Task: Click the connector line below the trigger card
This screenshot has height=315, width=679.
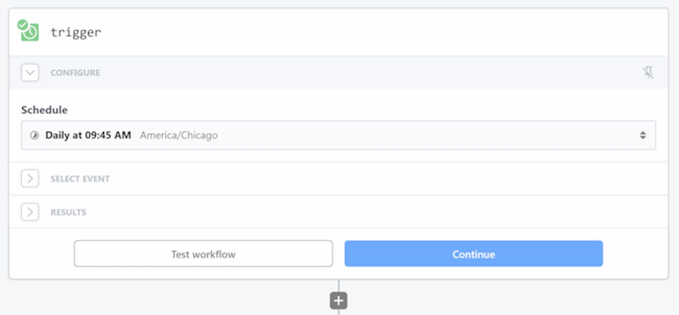Action: tap(338, 286)
